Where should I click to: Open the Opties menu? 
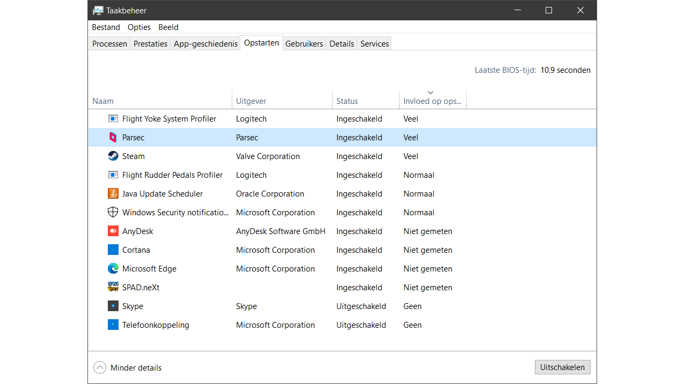point(139,27)
